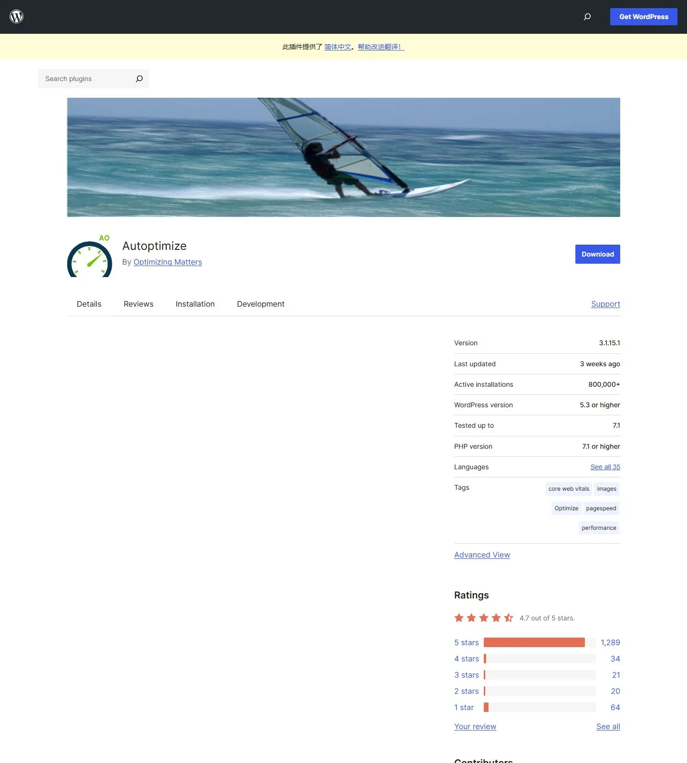This screenshot has width=687, height=763.
Task: Open the 20 two-star reviews count
Action: point(615,691)
